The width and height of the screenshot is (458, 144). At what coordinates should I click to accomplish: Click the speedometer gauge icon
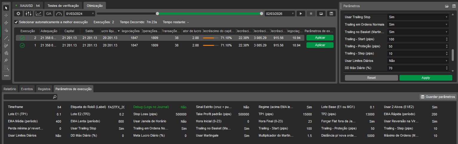[x=59, y=14]
